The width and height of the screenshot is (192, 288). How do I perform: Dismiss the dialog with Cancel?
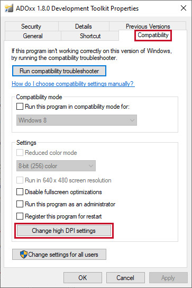pyautogui.click(x=125, y=277)
